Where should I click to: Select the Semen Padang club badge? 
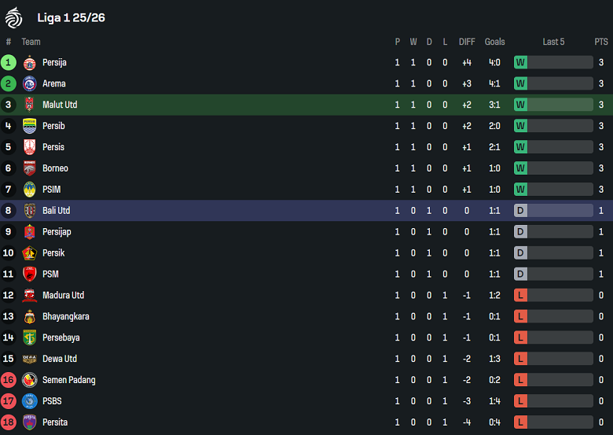click(30, 380)
